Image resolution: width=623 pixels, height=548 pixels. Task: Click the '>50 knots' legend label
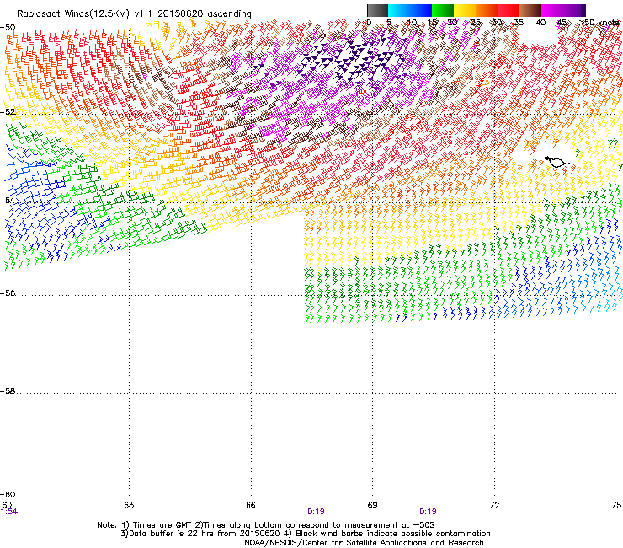599,22
